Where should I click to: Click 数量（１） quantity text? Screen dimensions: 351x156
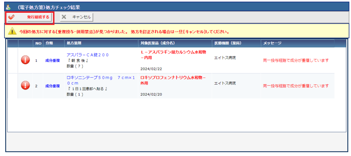tap(75, 94)
